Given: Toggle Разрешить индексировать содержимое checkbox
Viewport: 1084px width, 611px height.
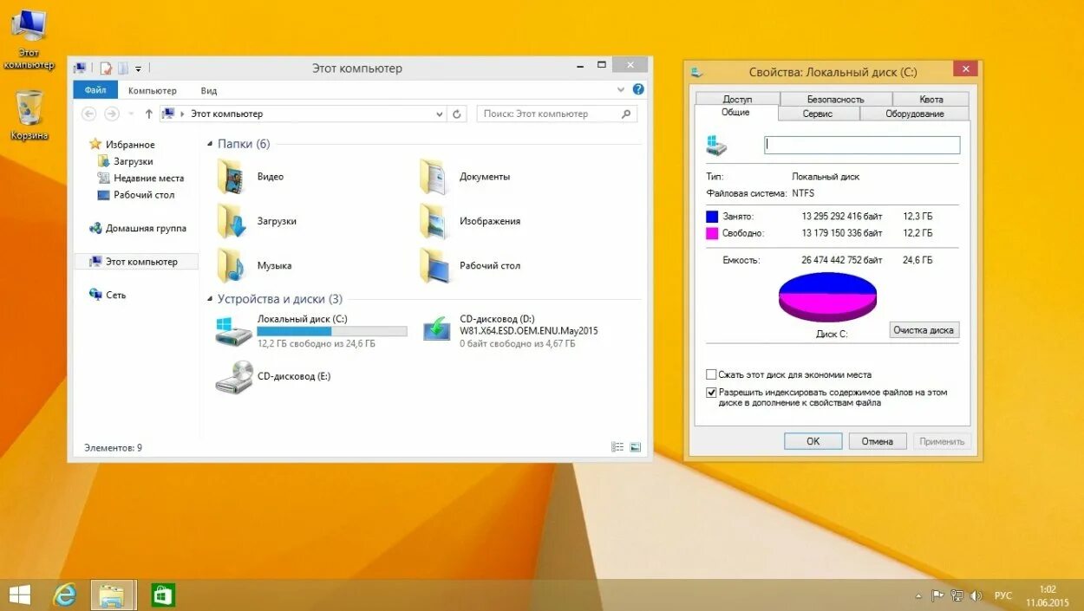Looking at the screenshot, I should pyautogui.click(x=711, y=393).
